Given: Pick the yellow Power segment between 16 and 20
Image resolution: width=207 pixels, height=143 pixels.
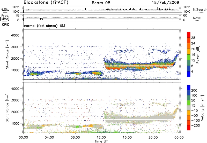Looking at the screenshot, I should click(189, 52).
